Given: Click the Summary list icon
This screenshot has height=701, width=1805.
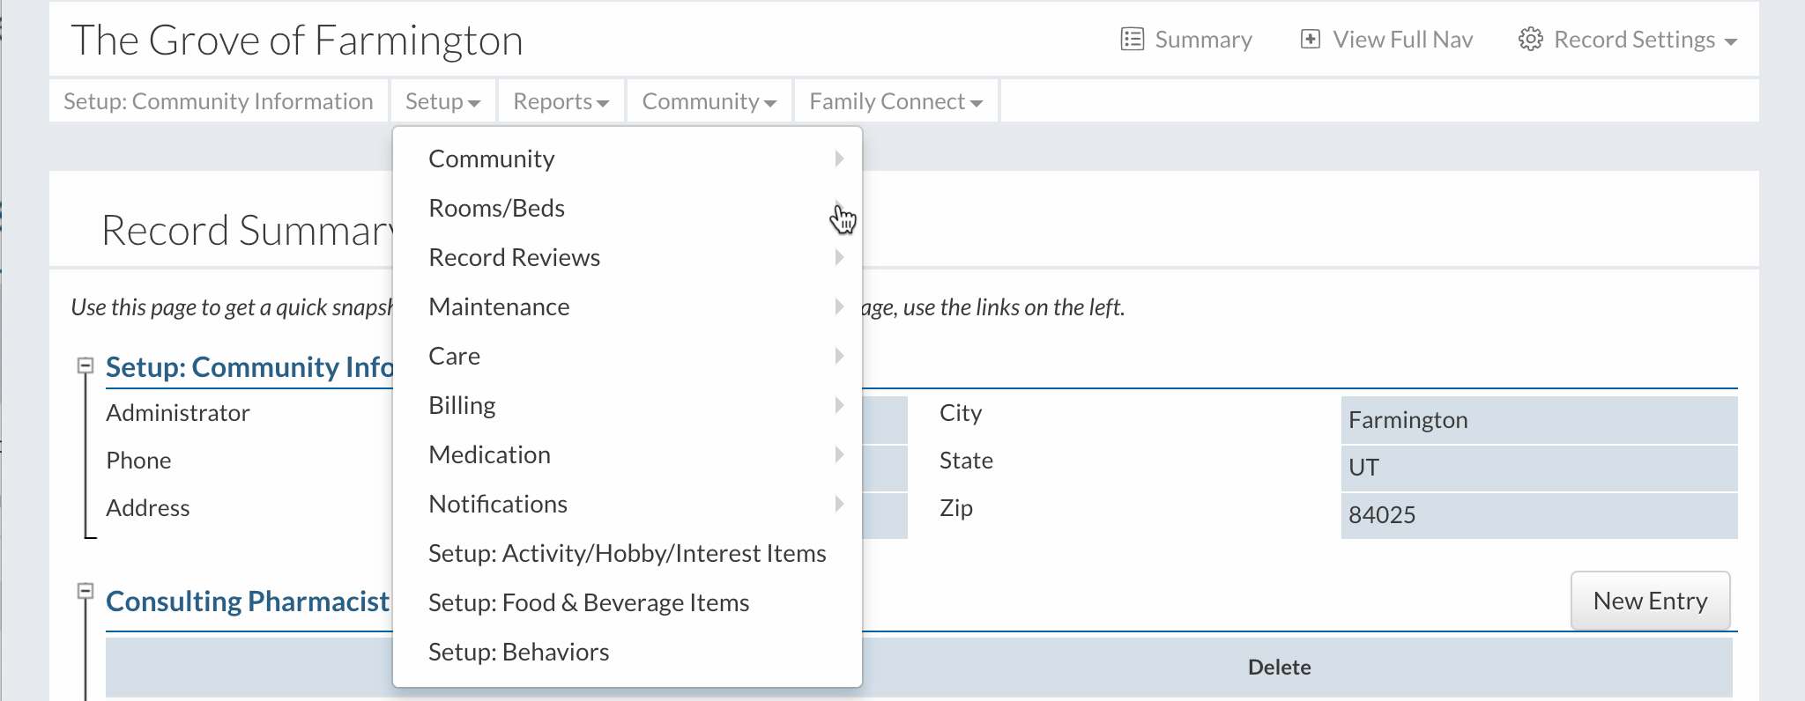Looking at the screenshot, I should [x=1132, y=40].
